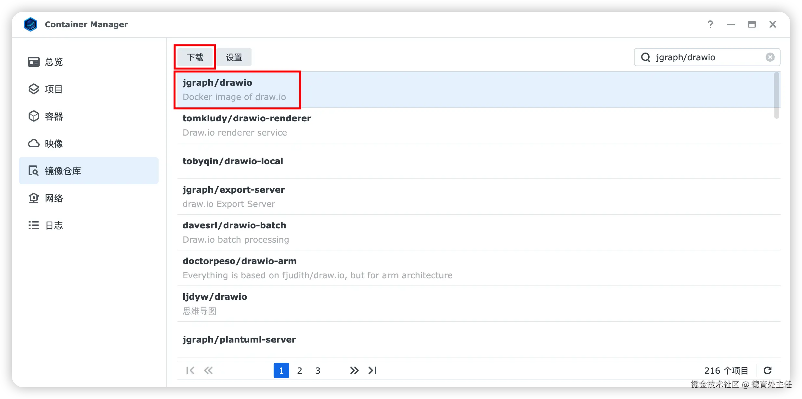This screenshot has height=399, width=802.
Task: Open the 容器 containers section
Action: click(54, 116)
